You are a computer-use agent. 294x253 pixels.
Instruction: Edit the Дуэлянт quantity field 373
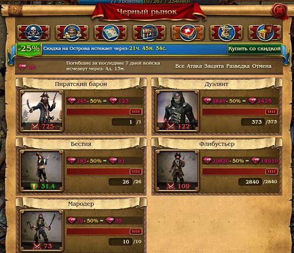pyautogui.click(x=253, y=122)
